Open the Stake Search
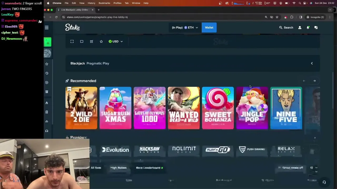Screen dimensions: 337x189 (286, 28)
